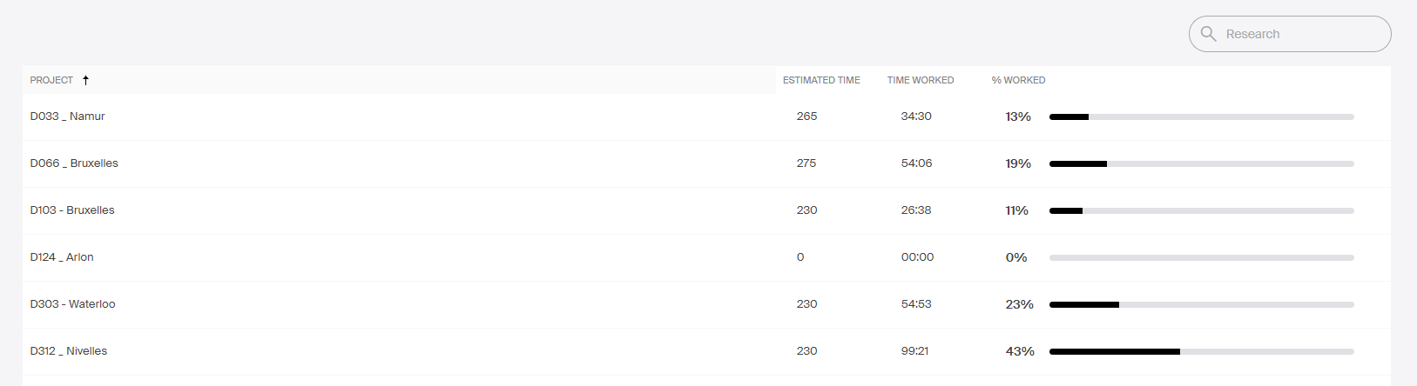Click the magnifying glass search icon

(x=1208, y=34)
